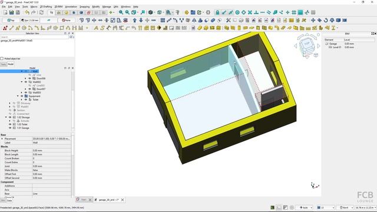Viewport: 377px width, 212px height.
Task: Select the Draft Rectangle tool
Action: tap(62, 28)
